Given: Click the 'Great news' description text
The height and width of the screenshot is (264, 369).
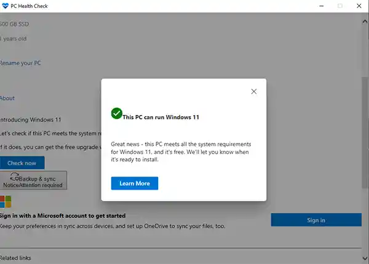Looking at the screenshot, I should [x=181, y=151].
